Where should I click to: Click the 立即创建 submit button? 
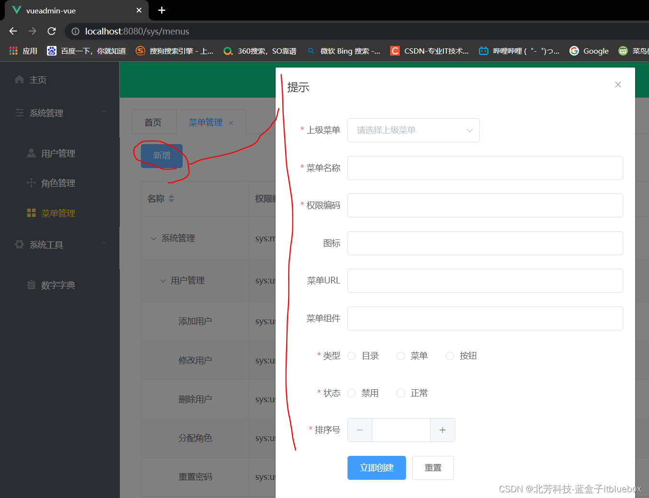(377, 468)
